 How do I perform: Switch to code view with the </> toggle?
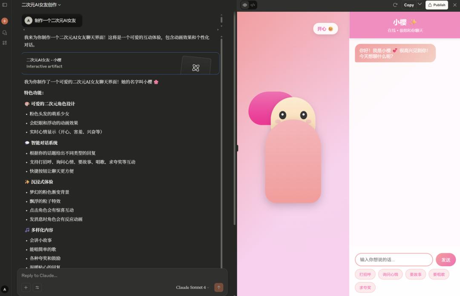click(254, 5)
